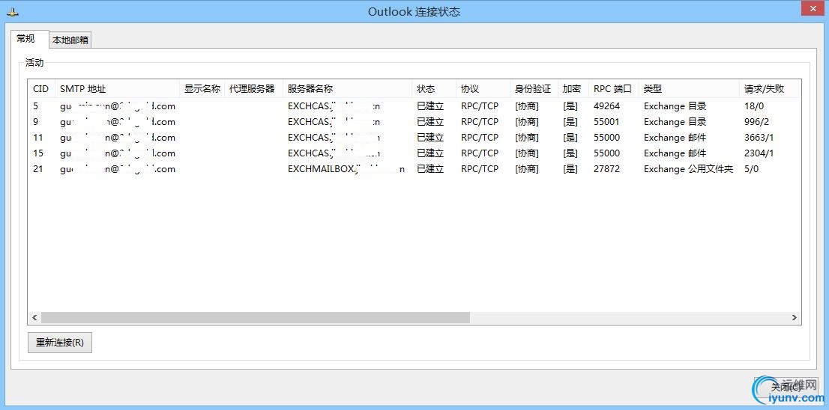Click the 协议 column header
The image size is (829, 410).
(x=483, y=88)
